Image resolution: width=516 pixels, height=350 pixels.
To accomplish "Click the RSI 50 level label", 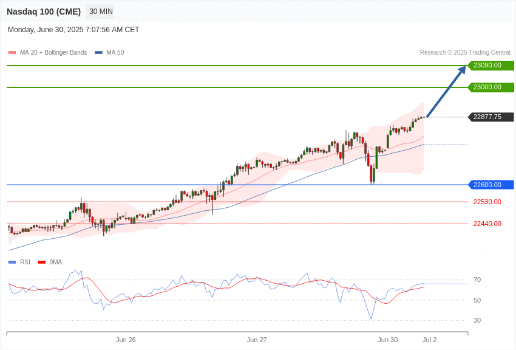I will [x=477, y=300].
